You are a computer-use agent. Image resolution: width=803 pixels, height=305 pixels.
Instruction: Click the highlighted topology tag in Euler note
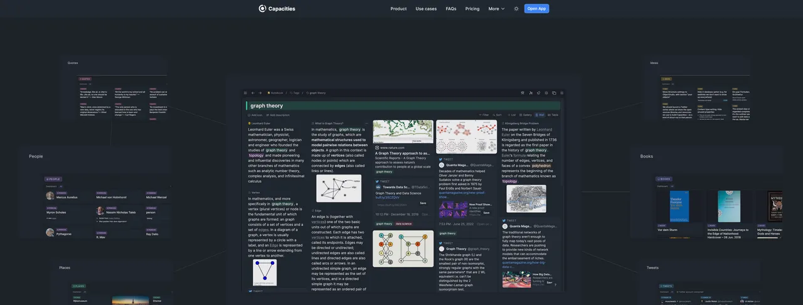pyautogui.click(x=256, y=155)
